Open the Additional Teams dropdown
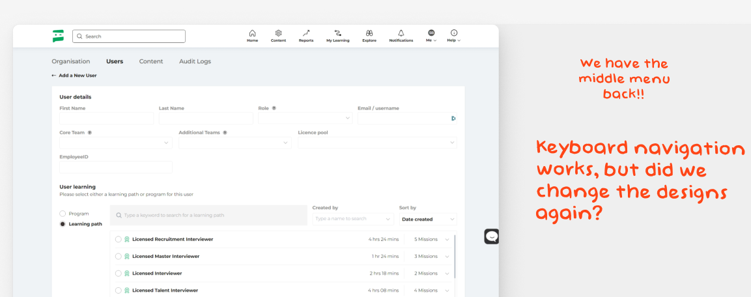 234,143
